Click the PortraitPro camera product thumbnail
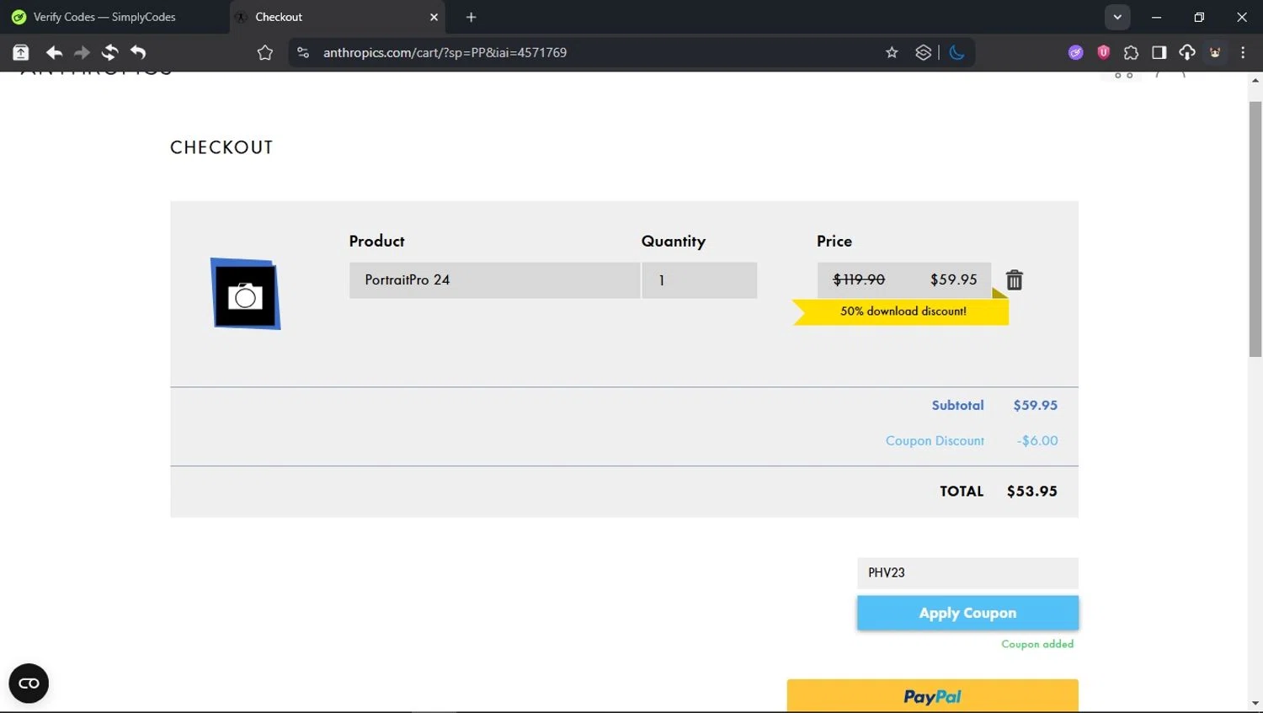Image resolution: width=1263 pixels, height=713 pixels. (x=245, y=294)
